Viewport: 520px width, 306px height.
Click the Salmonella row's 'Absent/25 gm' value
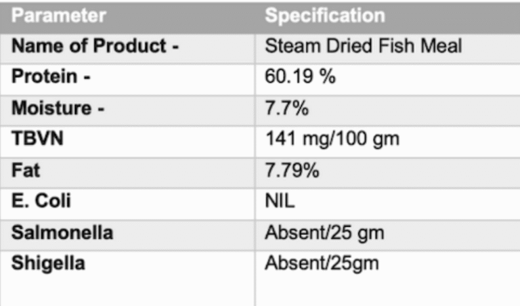324,234
